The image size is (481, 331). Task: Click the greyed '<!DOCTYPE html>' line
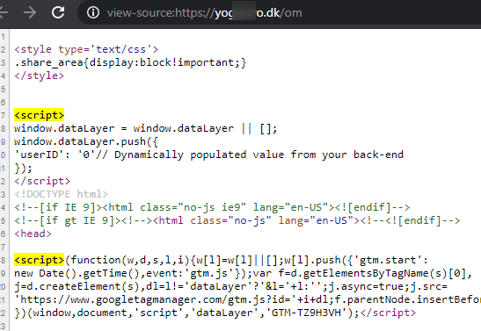click(61, 194)
